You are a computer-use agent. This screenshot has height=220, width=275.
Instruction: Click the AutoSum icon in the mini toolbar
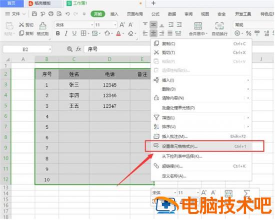coord(247,193)
